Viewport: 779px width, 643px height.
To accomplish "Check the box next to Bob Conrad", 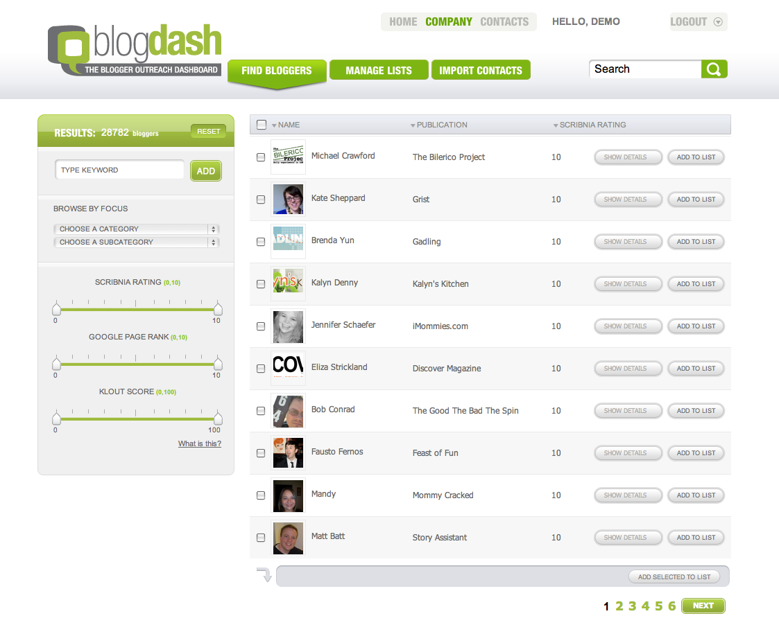I will coord(261,411).
